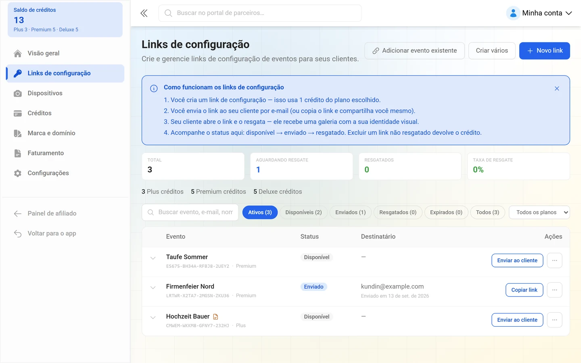Send Hochzeit Bauer link to client

(x=517, y=320)
